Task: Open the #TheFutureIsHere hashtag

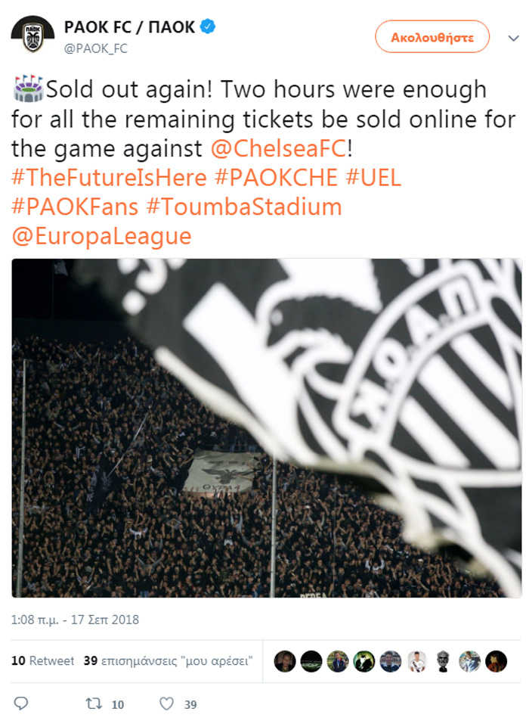Action: tap(110, 179)
